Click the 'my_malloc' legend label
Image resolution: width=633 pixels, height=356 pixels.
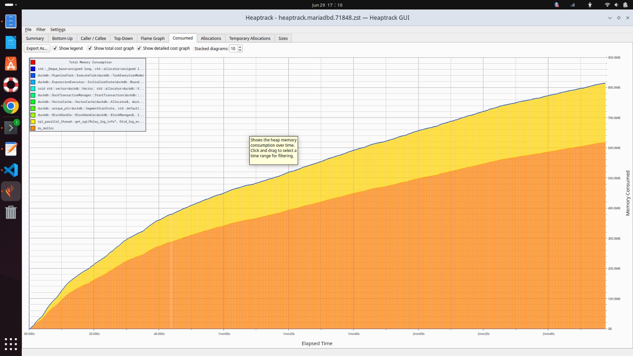coord(46,128)
